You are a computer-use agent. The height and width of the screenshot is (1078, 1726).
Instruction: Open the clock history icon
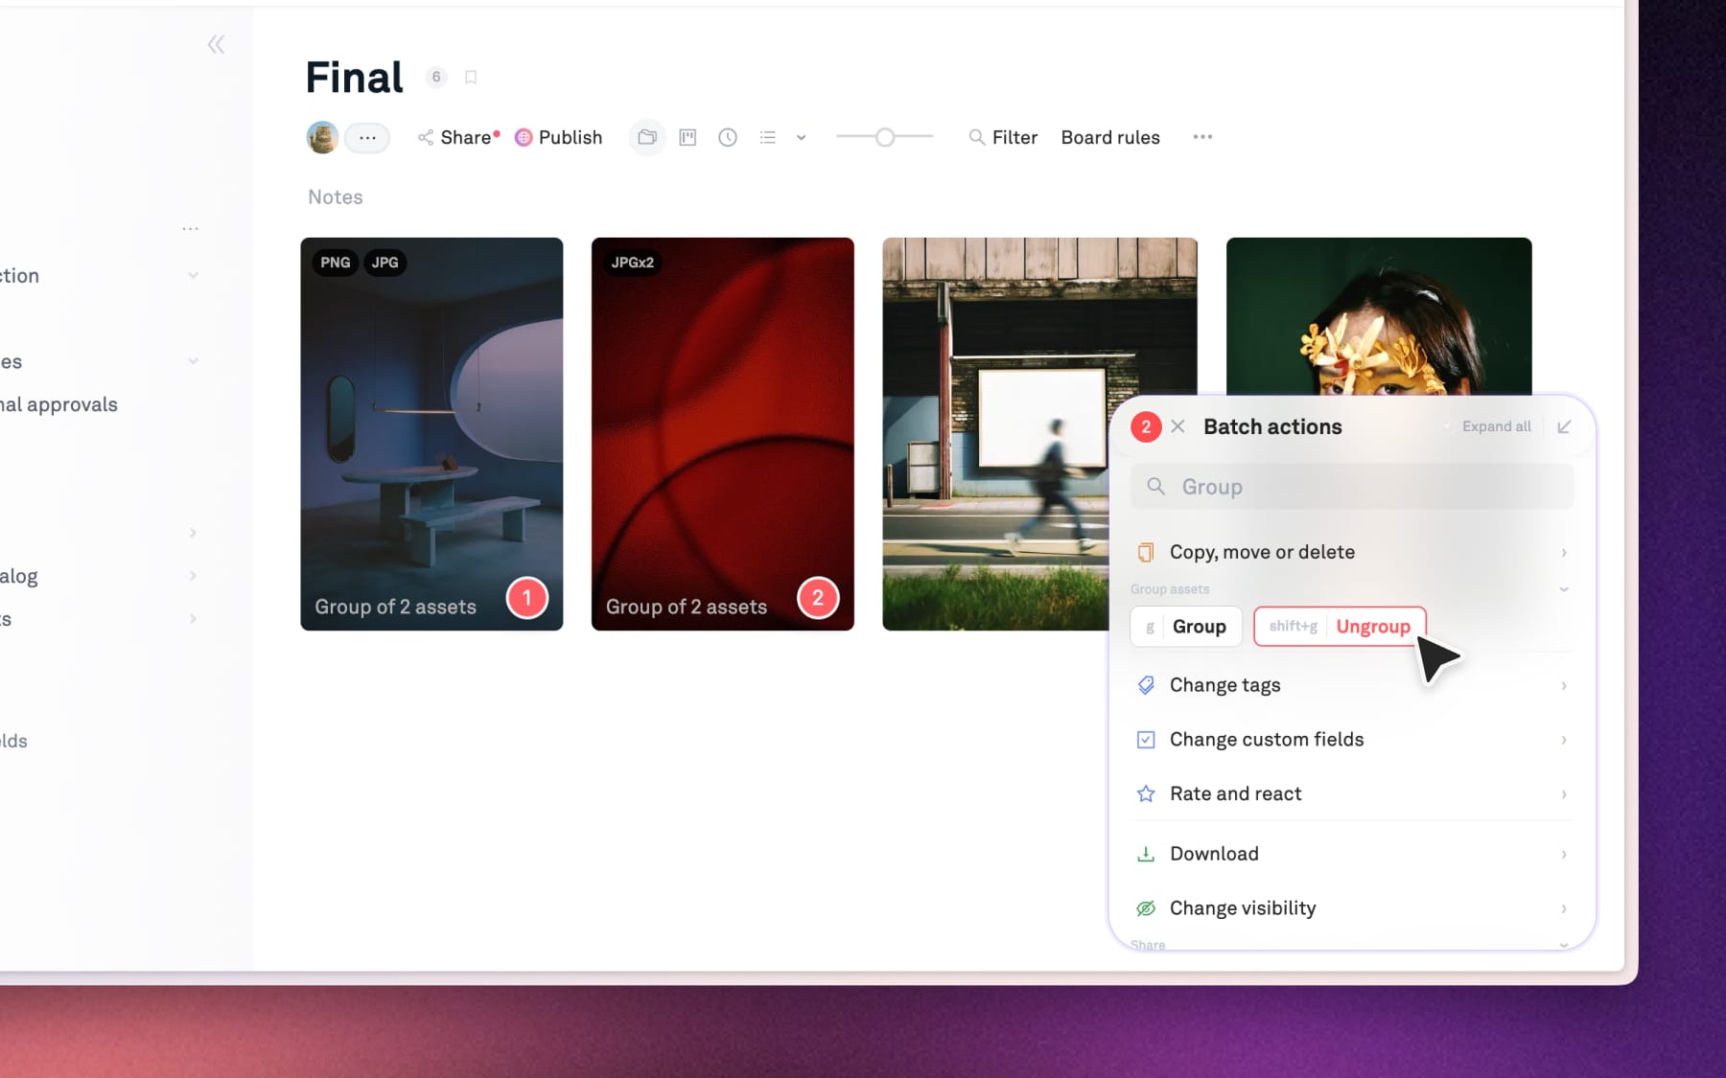[x=728, y=138]
